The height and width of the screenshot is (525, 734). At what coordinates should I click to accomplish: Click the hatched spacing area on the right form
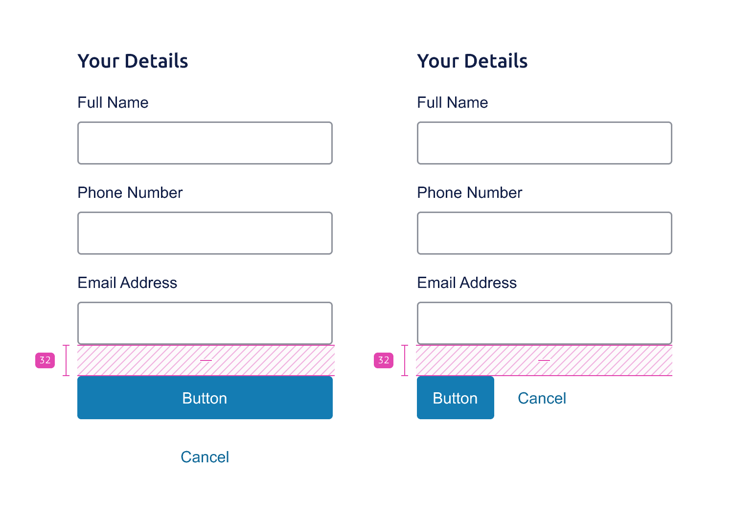point(544,360)
